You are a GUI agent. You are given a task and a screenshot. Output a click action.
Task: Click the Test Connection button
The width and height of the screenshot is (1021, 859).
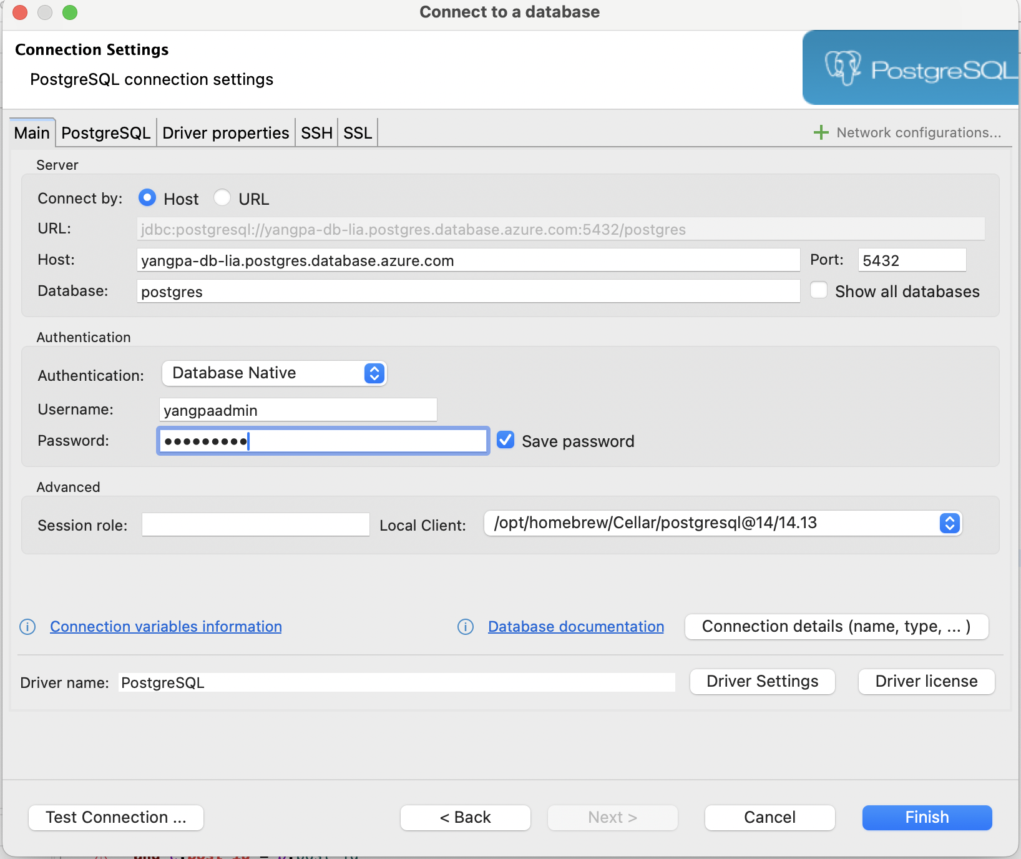click(116, 818)
